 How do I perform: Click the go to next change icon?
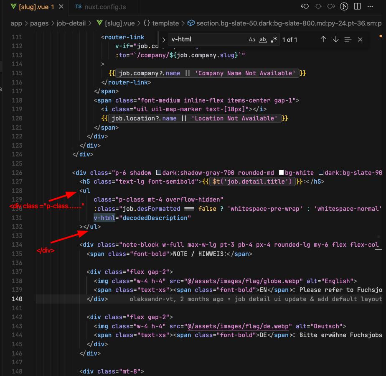[x=331, y=7]
